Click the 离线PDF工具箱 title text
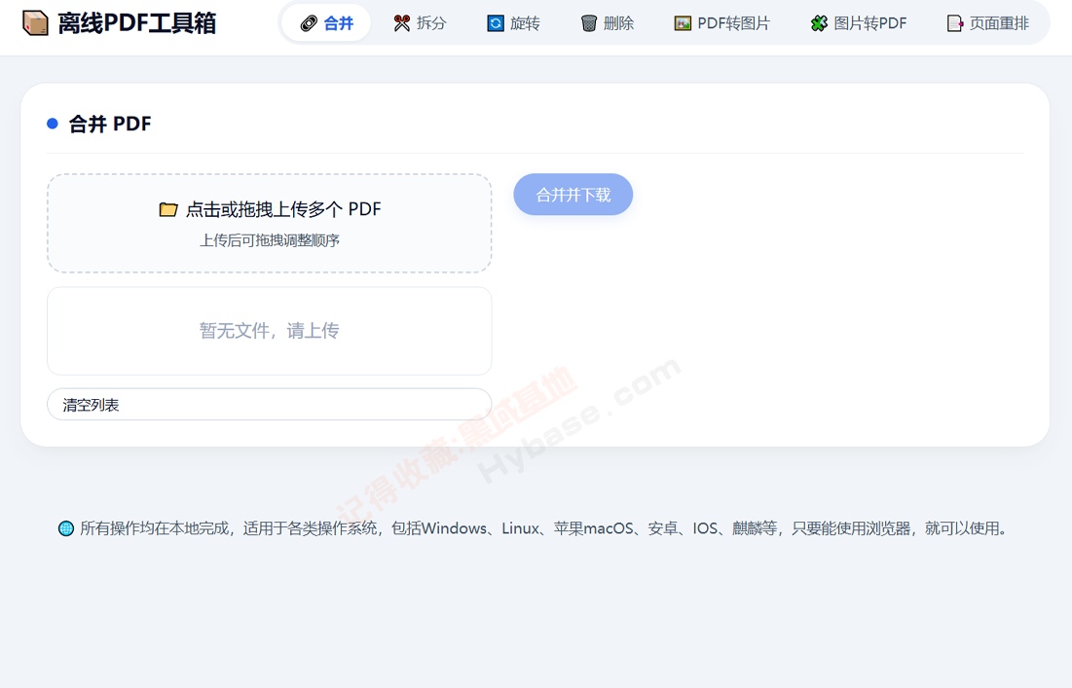The image size is (1072, 688). tap(136, 23)
